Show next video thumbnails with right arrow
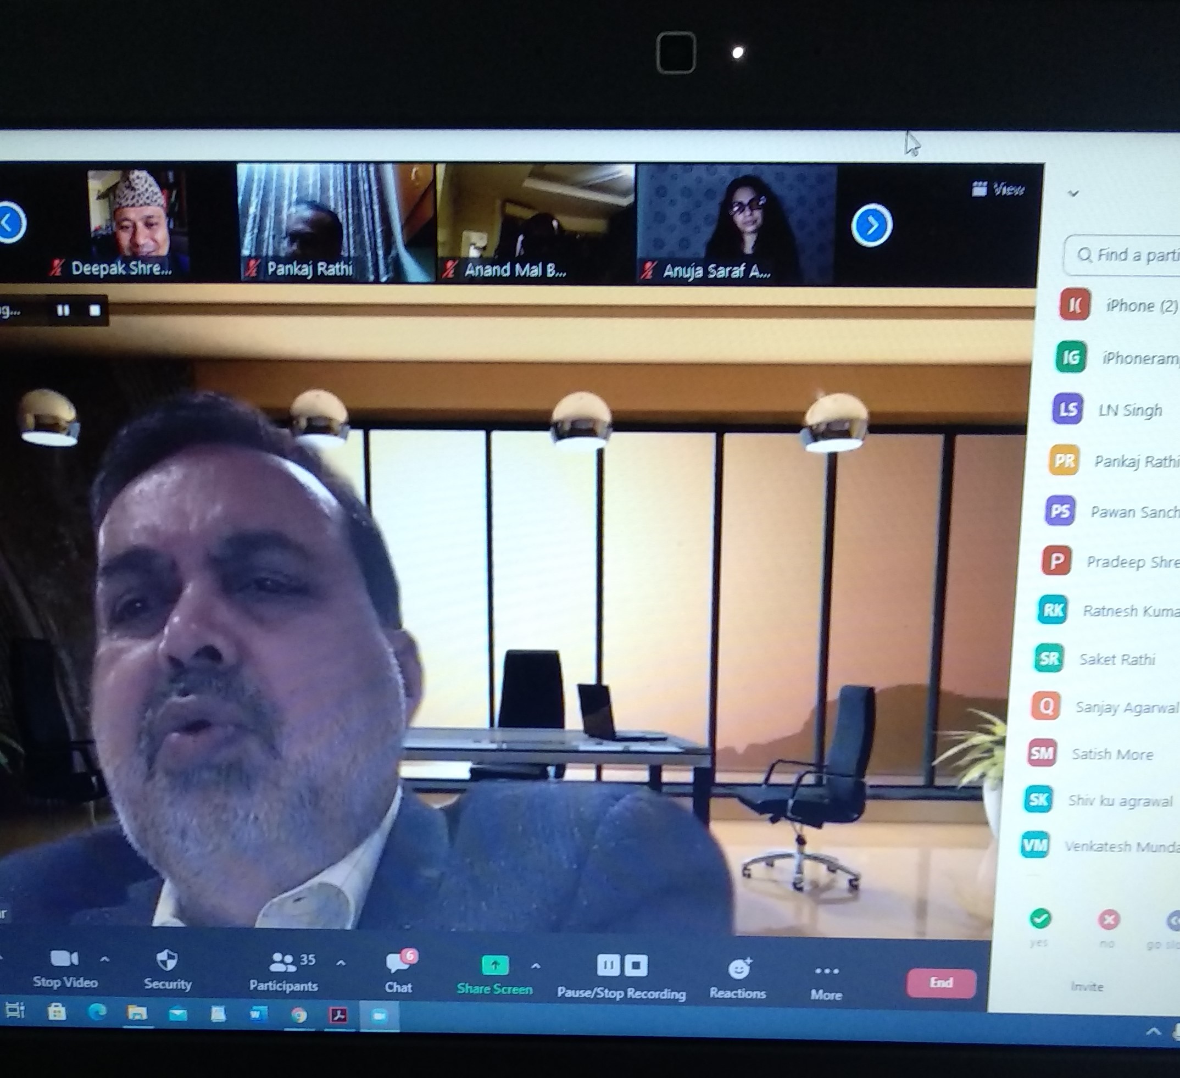1180x1078 pixels. (871, 225)
